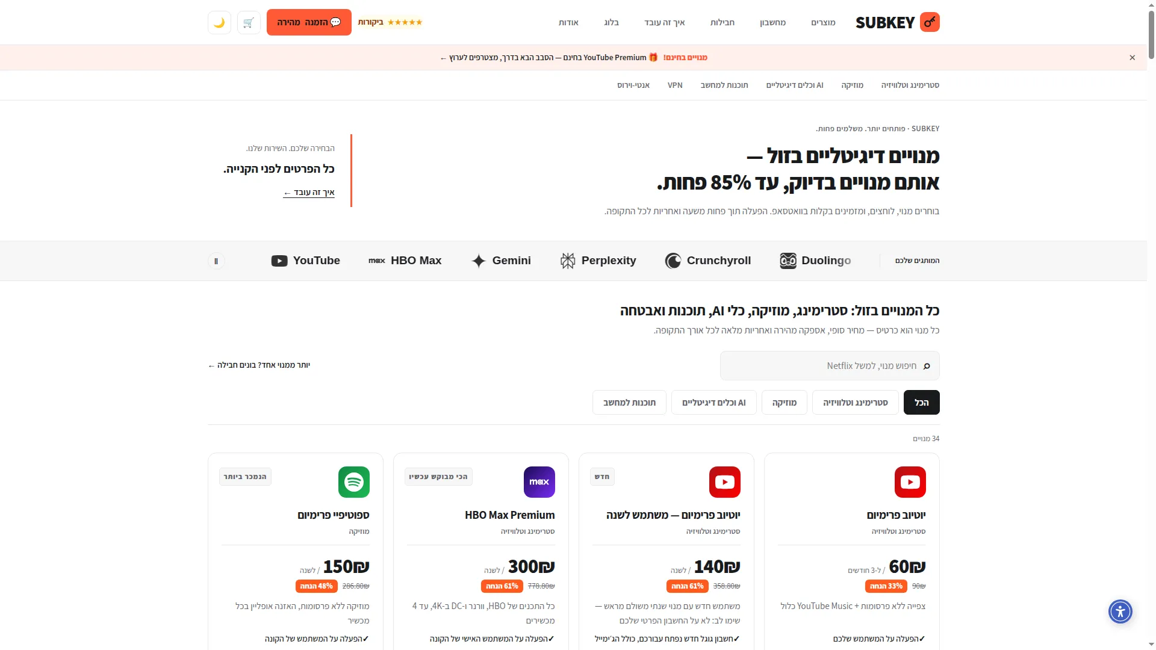Open the בלוג nav menu item
The height and width of the screenshot is (650, 1156).
tap(612, 23)
